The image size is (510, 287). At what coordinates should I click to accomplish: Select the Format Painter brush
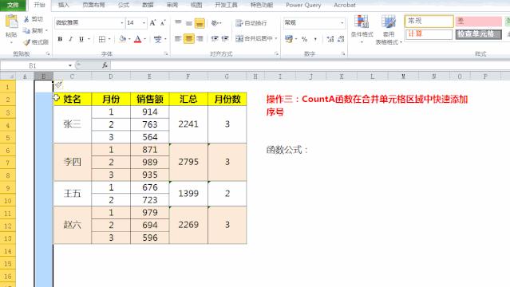click(x=26, y=42)
